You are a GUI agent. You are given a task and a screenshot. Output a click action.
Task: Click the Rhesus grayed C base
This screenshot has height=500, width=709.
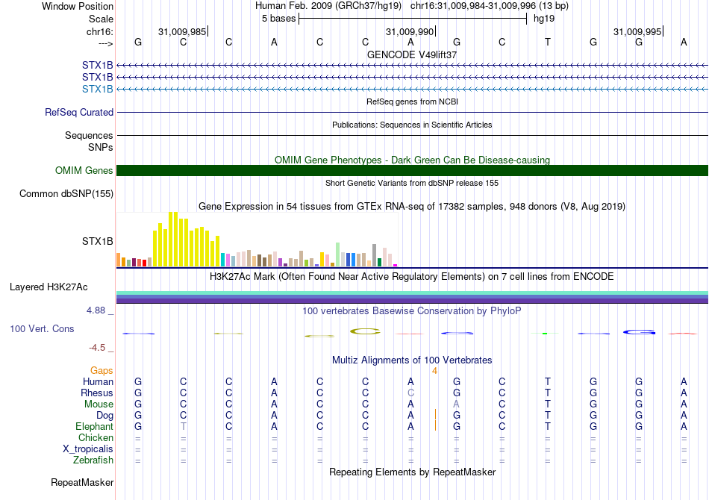(x=410, y=393)
